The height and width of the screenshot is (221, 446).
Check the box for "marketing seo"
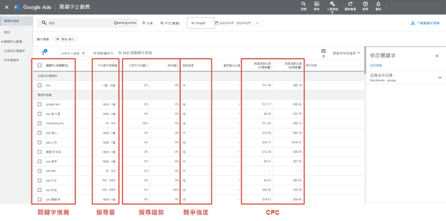[40, 123]
